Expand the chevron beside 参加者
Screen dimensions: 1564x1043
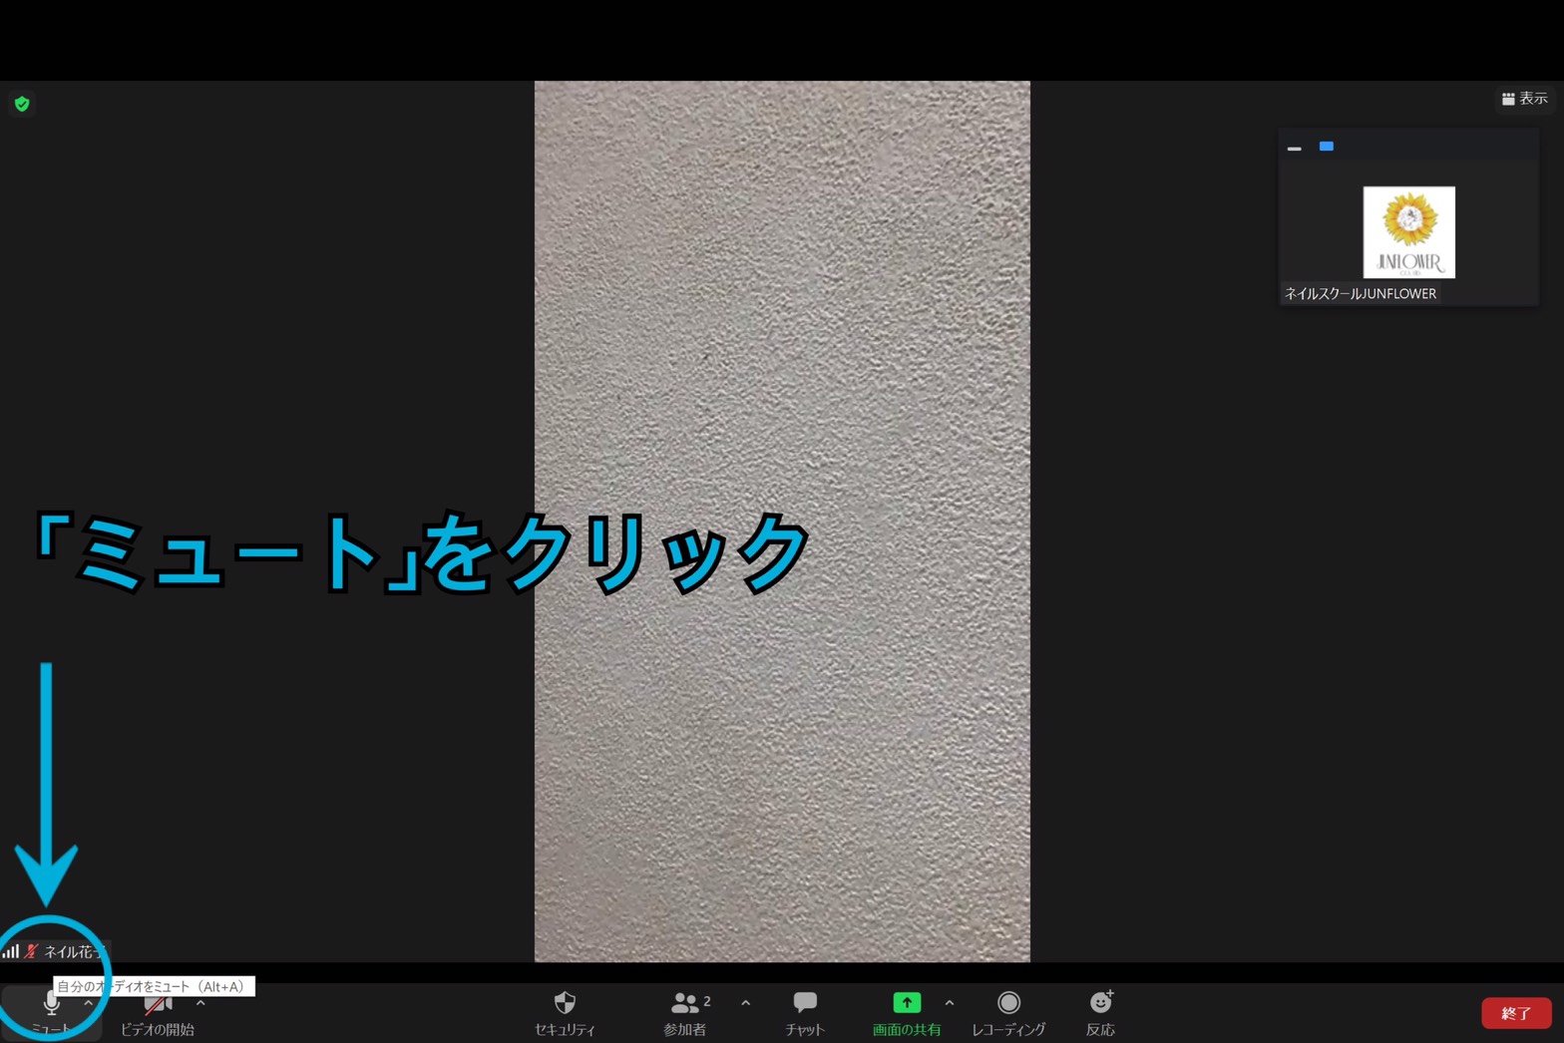[746, 1003]
